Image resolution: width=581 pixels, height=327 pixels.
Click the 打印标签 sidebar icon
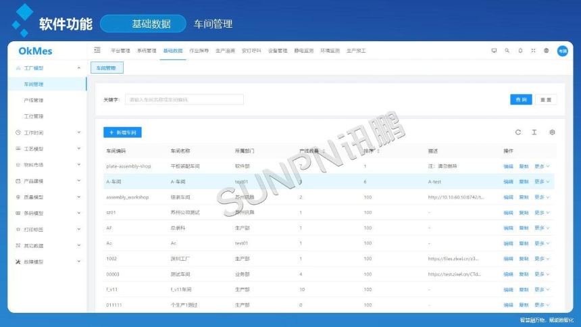[x=18, y=230]
